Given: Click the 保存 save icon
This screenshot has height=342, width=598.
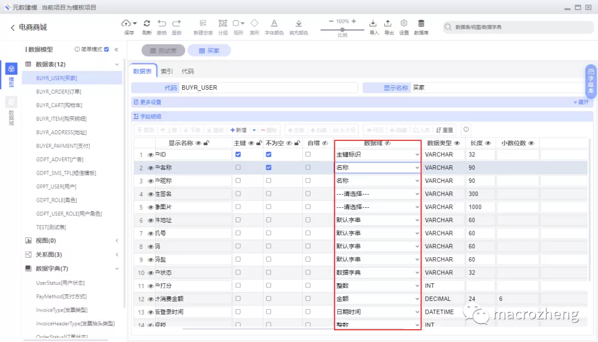Looking at the screenshot, I should coord(127,23).
